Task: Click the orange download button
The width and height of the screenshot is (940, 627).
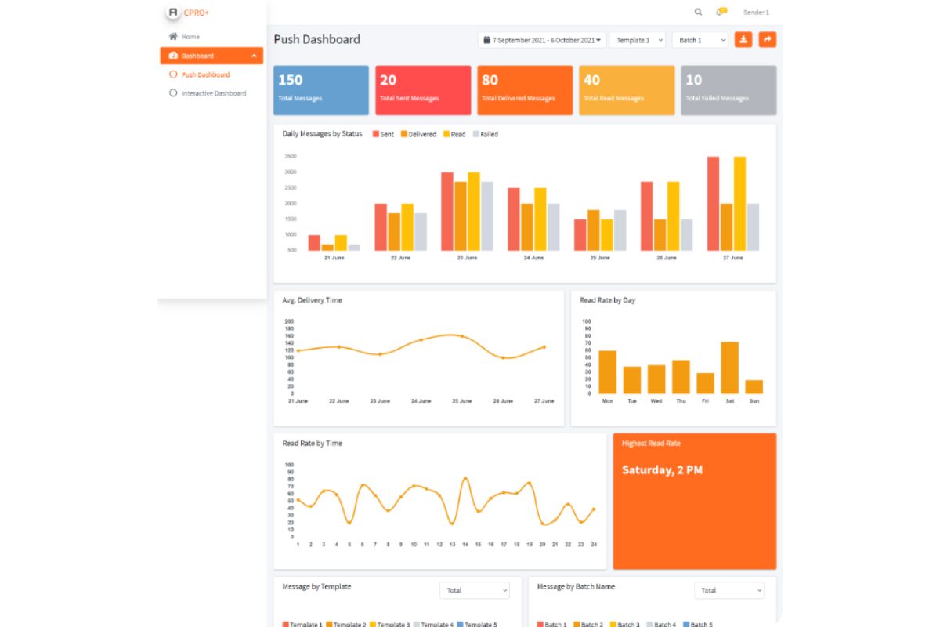Action: (x=743, y=39)
